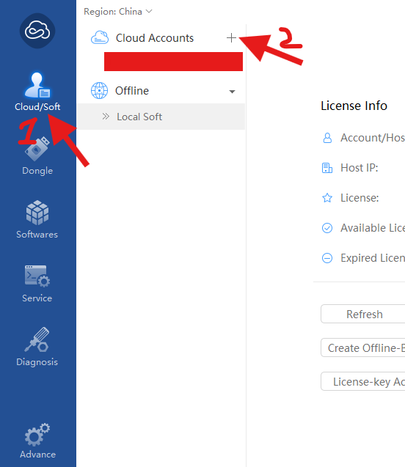The width and height of the screenshot is (405, 467).
Task: Click the Expired License minus icon
Action: pos(327,258)
